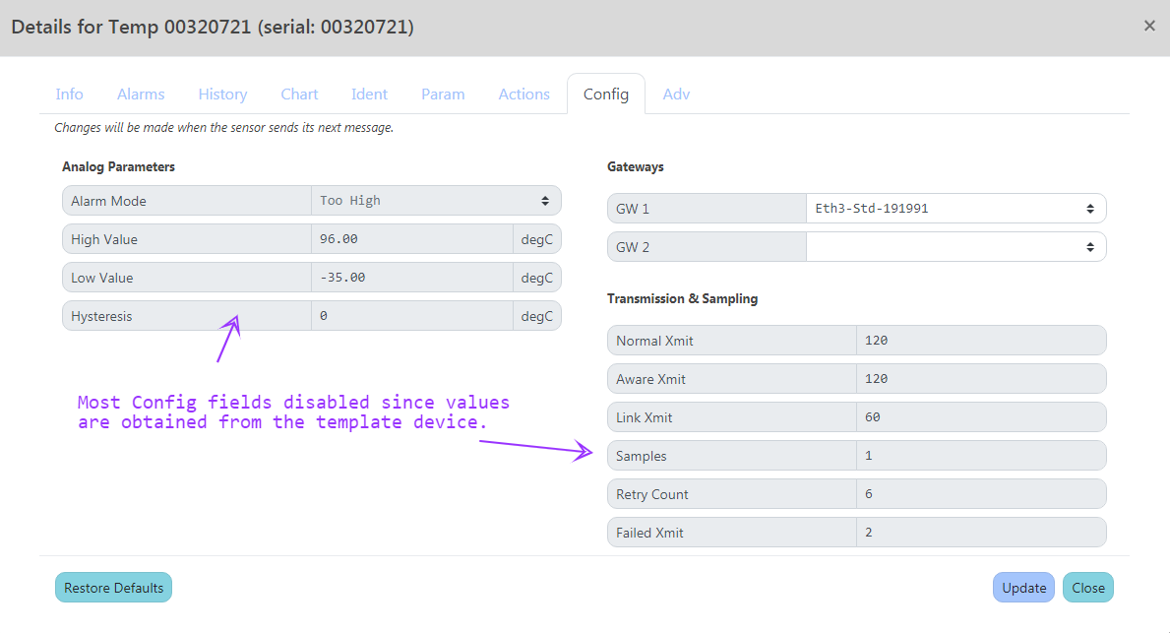Open the Alarm Mode selector arrows
Image resolution: width=1170 pixels, height=633 pixels.
click(x=545, y=200)
